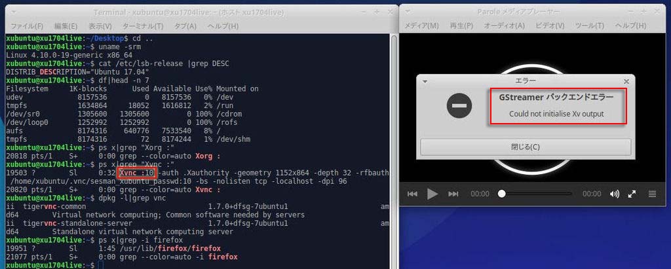671x269 pixels.
Task: Open the Terminal ターミナル(T) menu
Action: (x=143, y=26)
